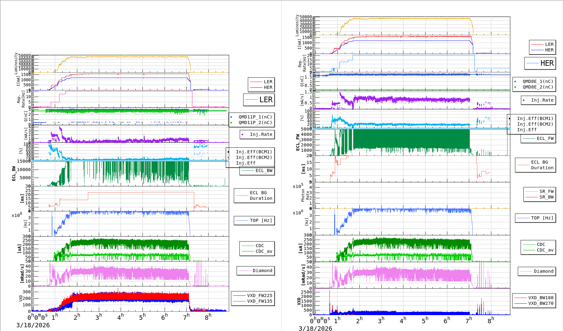Viewport: 563px width, 331px height.
Task: Click the Diamond legend in left plot
Action: pyautogui.click(x=262, y=271)
